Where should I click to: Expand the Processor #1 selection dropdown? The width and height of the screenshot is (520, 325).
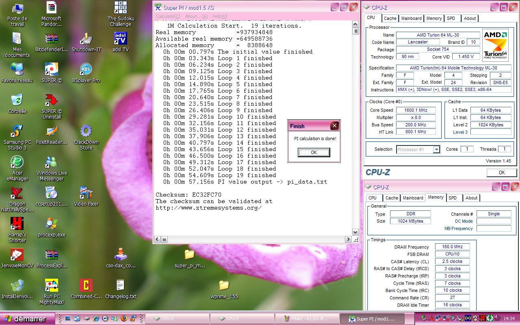tap(436, 149)
